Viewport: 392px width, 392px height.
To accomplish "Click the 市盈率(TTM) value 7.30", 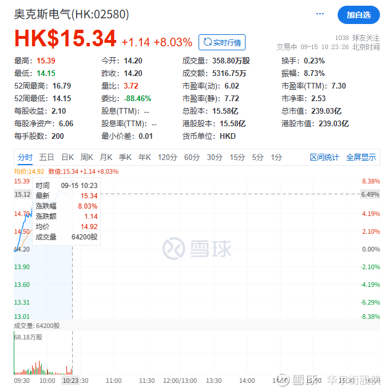I will click(x=338, y=86).
